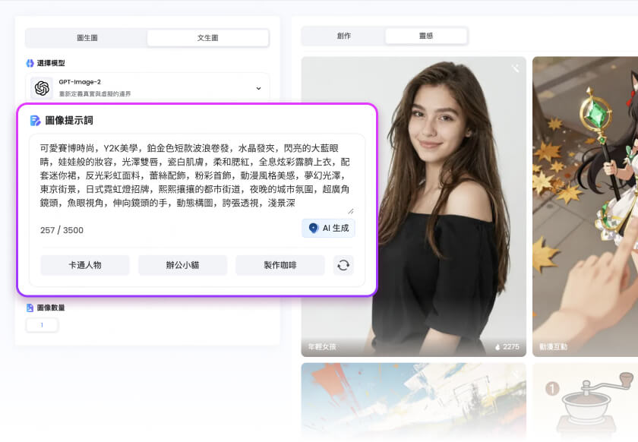Open the 年輕女孩 inspiration image
638x442 pixels.
(413, 207)
